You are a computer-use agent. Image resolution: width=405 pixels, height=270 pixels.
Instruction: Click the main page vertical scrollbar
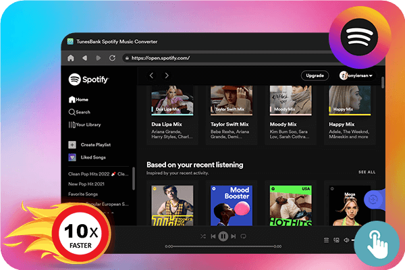click(383, 82)
